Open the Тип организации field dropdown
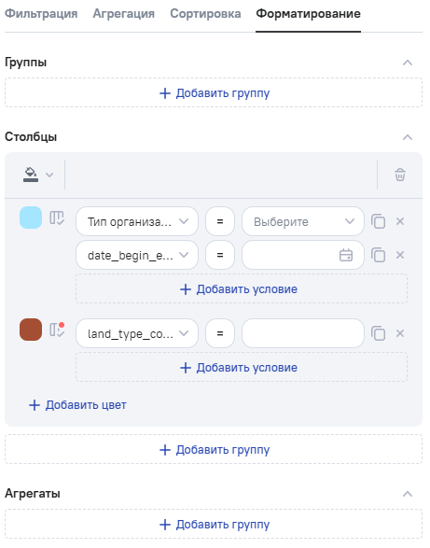 pyautogui.click(x=137, y=221)
